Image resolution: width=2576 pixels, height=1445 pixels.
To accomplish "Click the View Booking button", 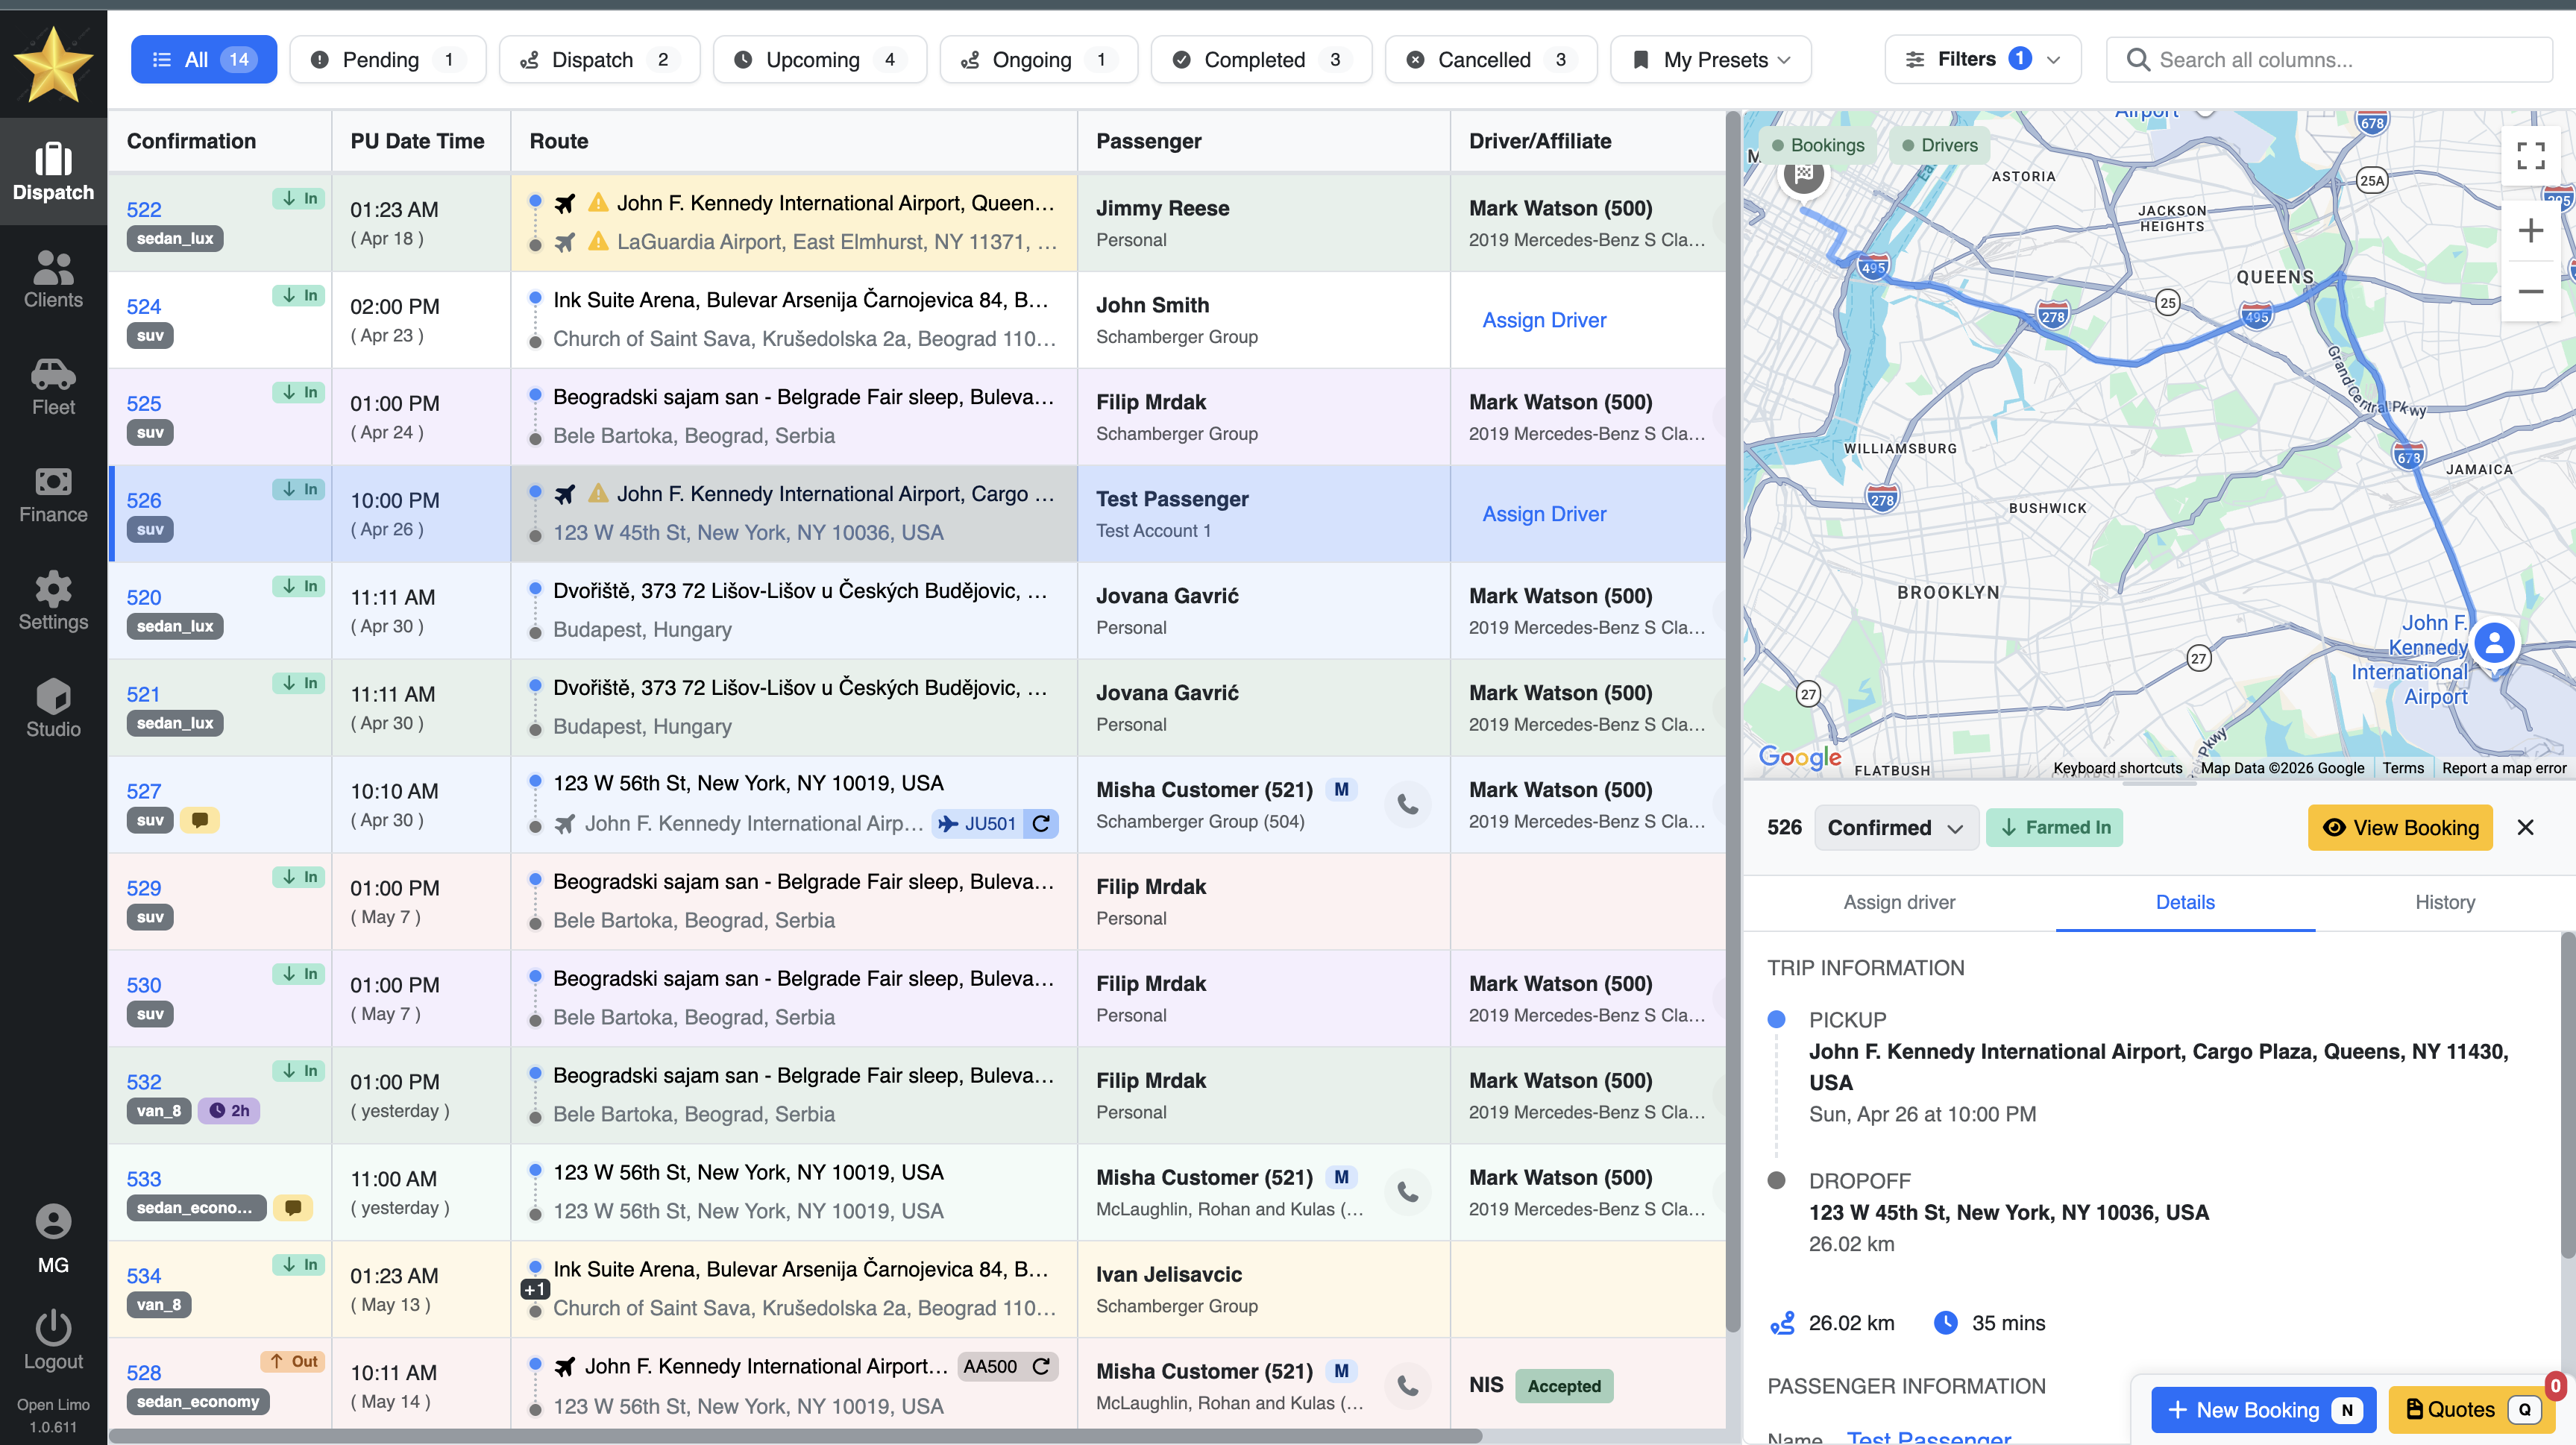I will [2400, 827].
